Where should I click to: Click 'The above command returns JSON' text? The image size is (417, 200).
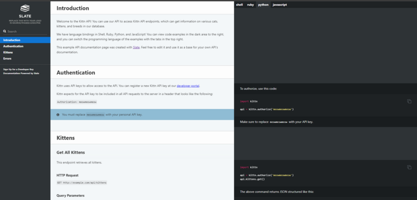277,192
